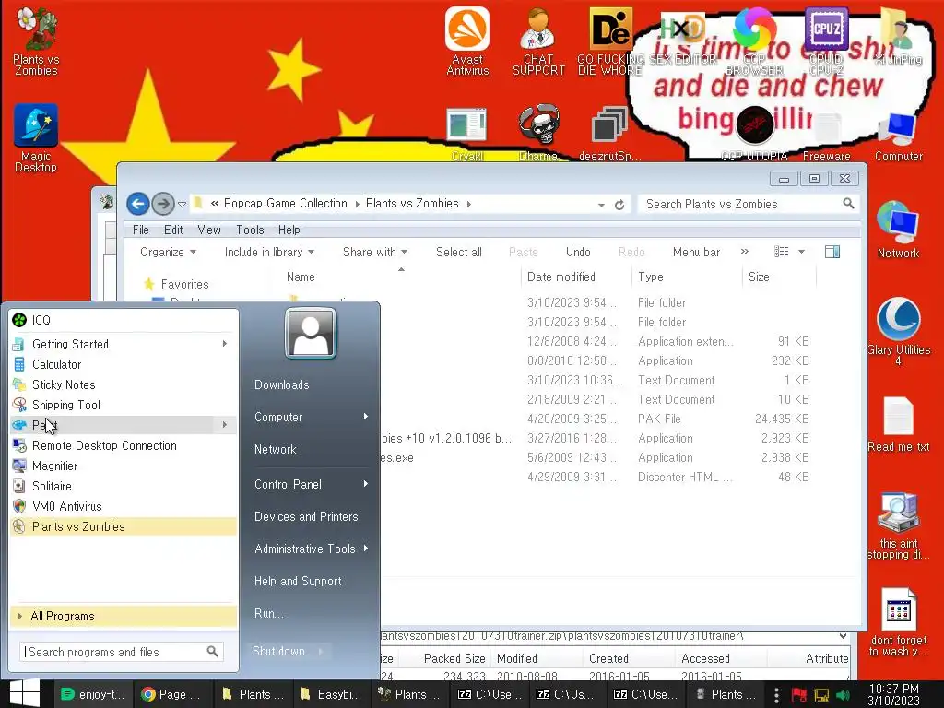Open Shut down options arrow
The image size is (944, 708).
coord(320,651)
